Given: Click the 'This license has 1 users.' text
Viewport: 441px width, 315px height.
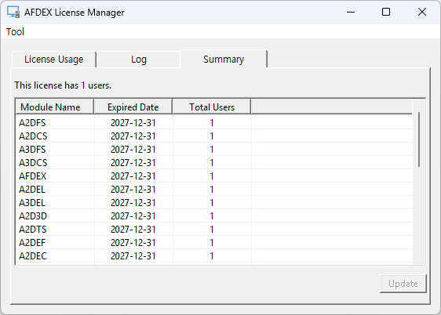Looking at the screenshot, I should point(63,85).
